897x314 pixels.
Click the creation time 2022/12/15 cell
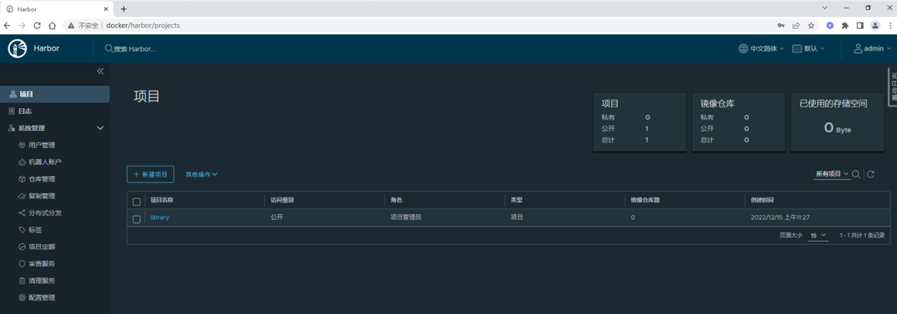tap(780, 217)
